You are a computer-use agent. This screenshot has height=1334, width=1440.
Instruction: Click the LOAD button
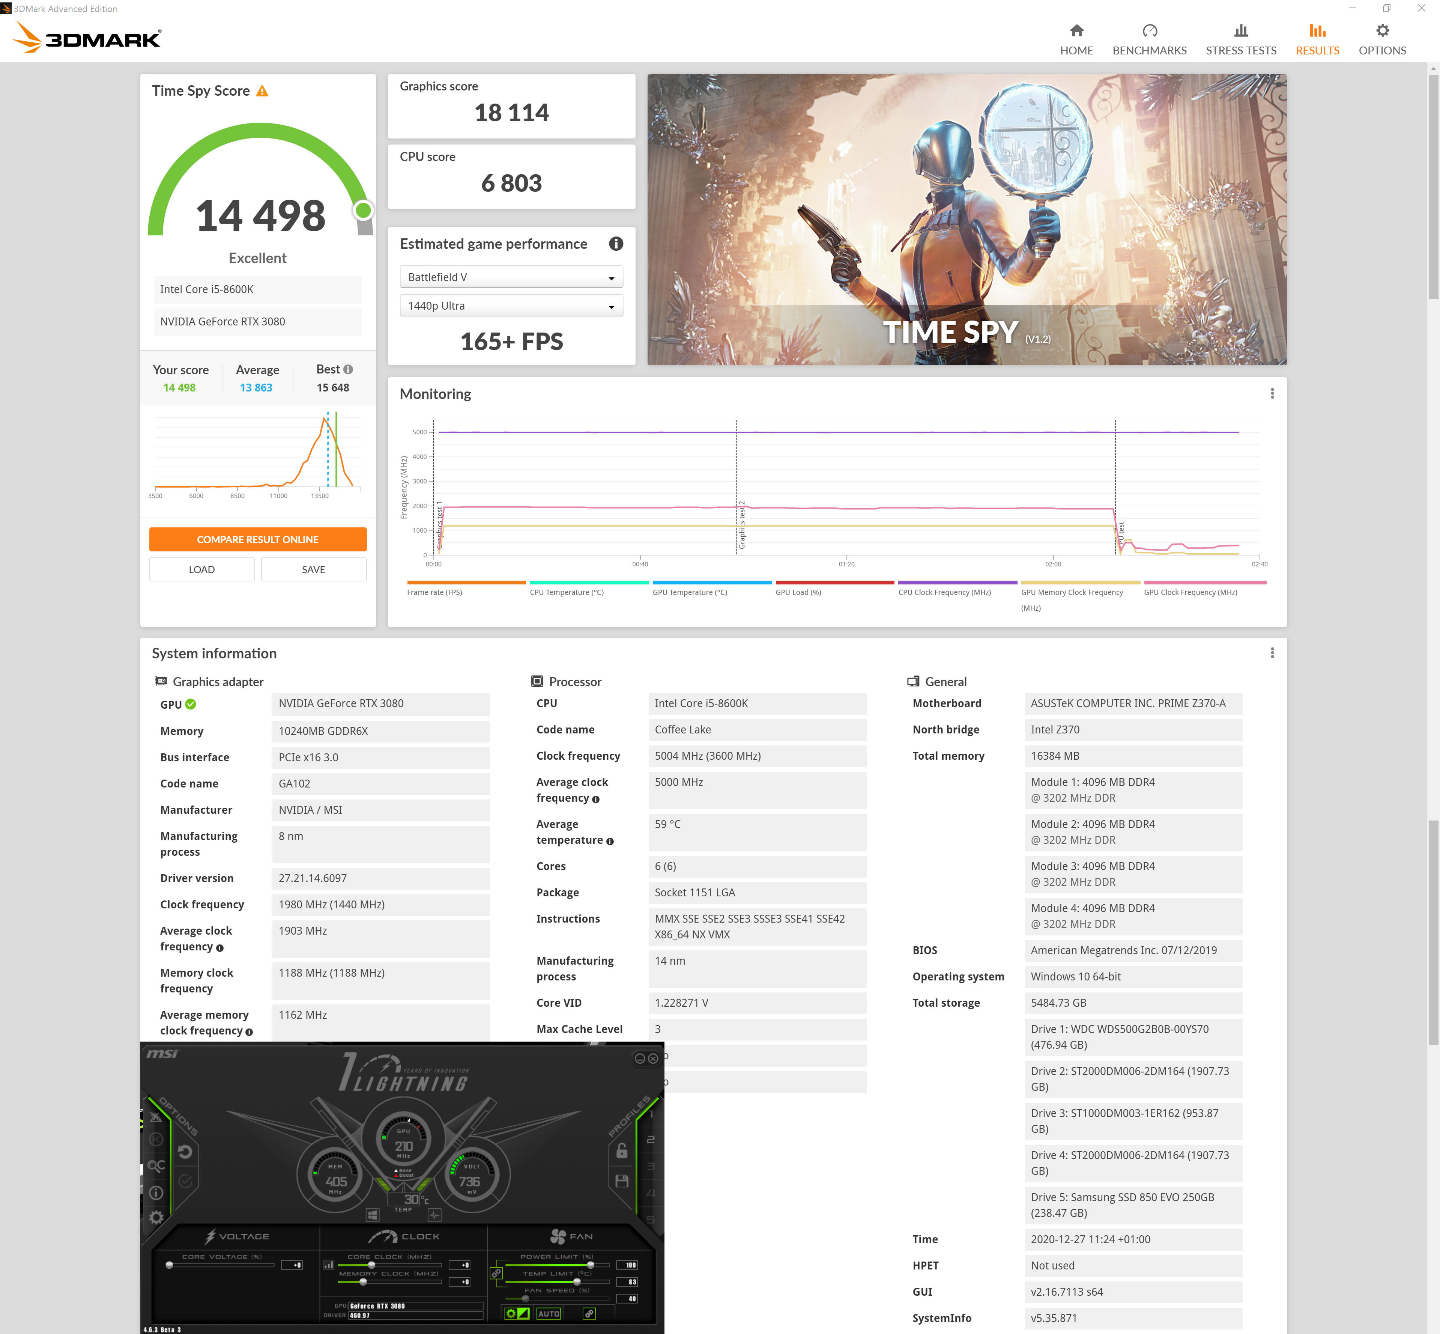[202, 569]
